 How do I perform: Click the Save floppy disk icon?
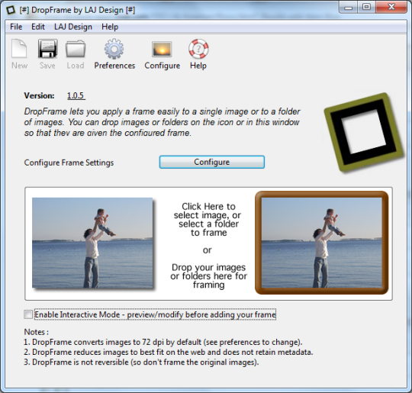pyautogui.click(x=47, y=48)
